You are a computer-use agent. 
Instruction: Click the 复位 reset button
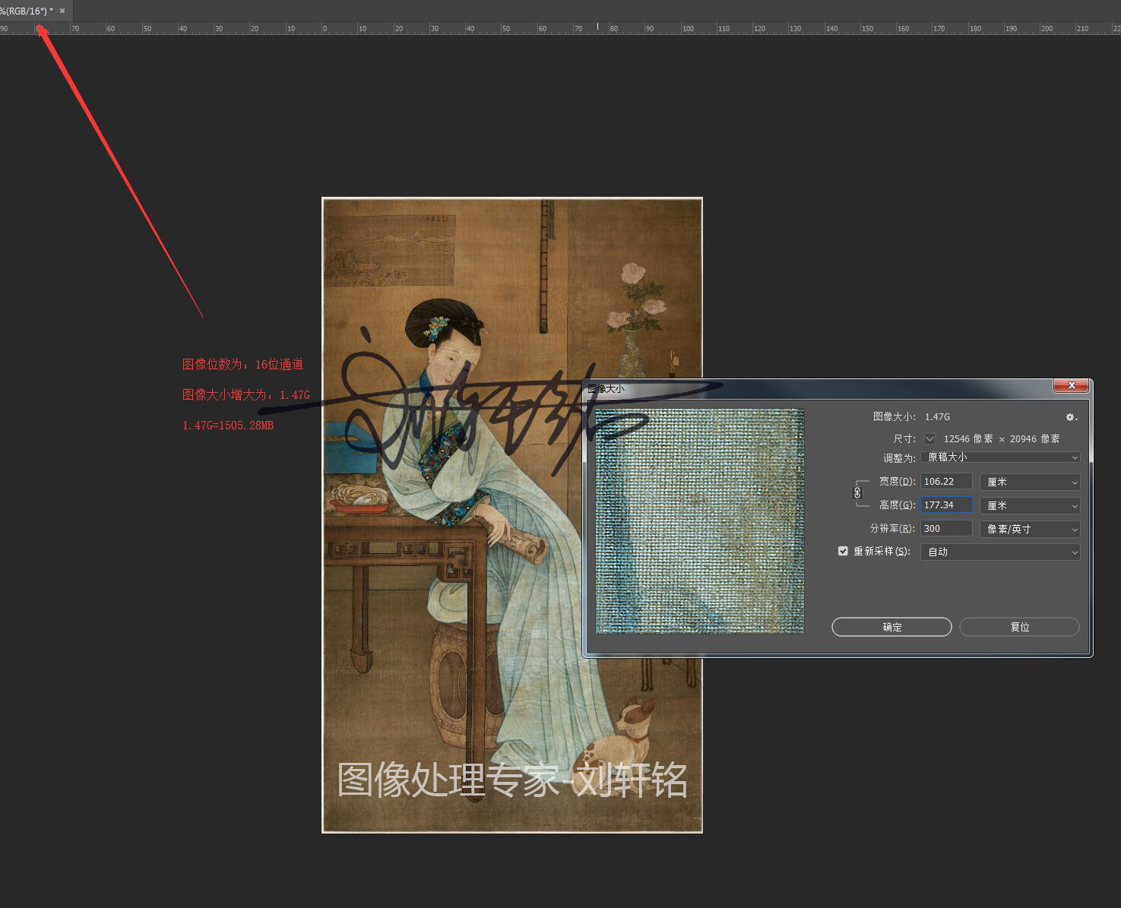[1019, 627]
